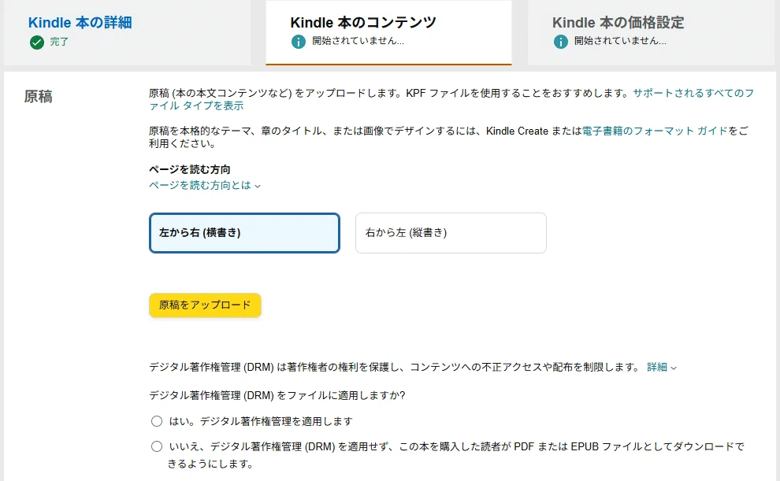Click chevron next to 詳細 link
This screenshot has width=780, height=481.
(x=674, y=368)
